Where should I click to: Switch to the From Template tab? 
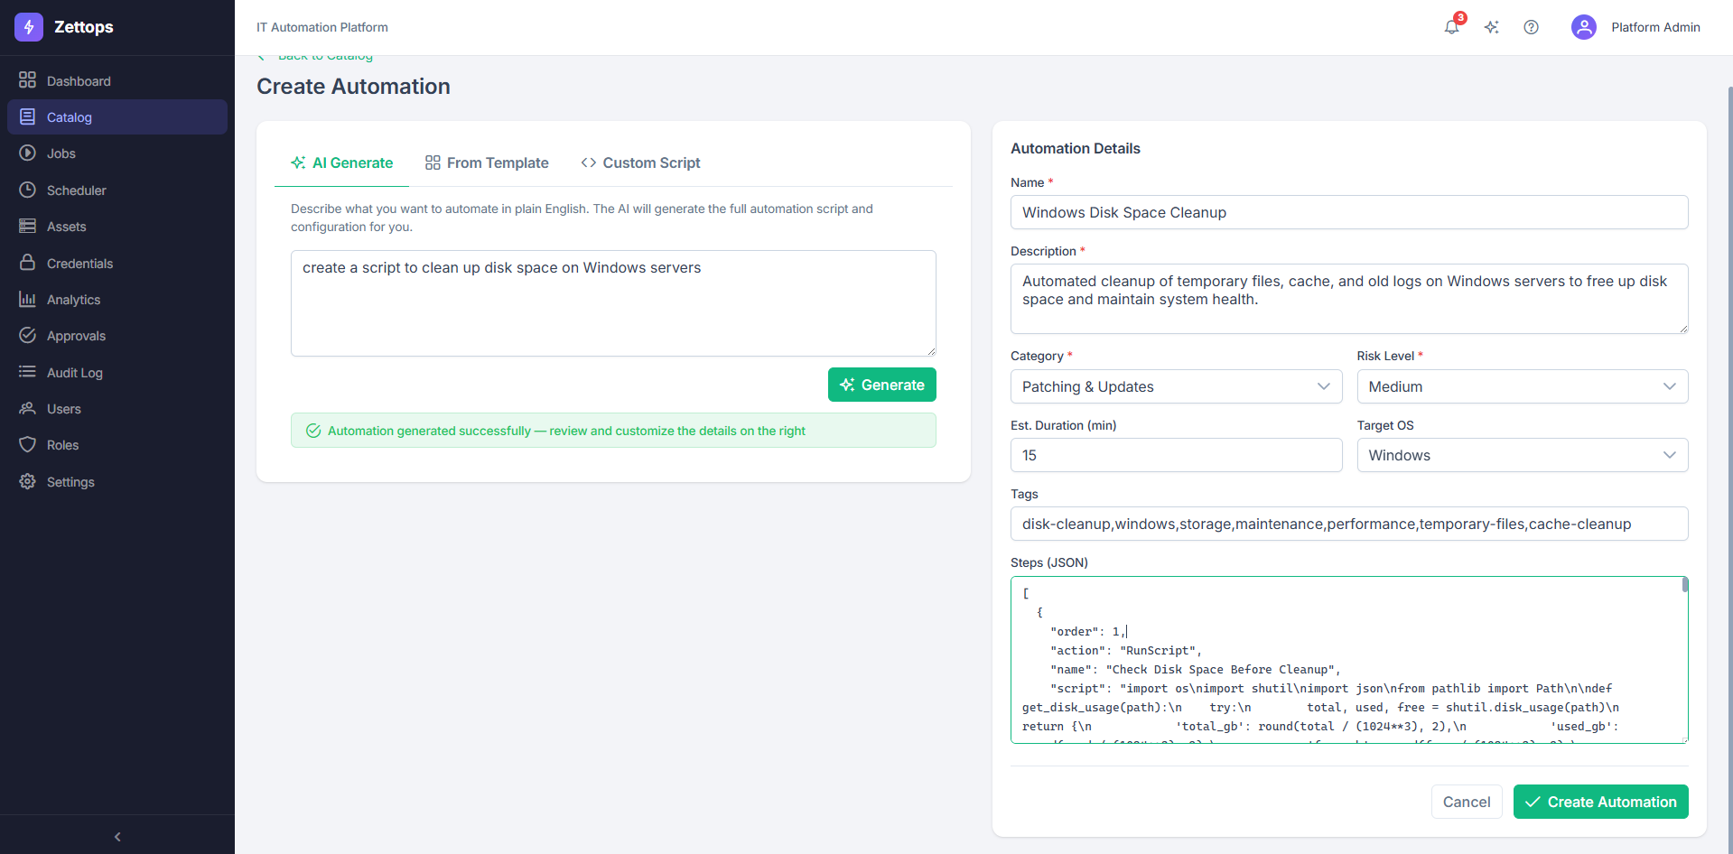(x=487, y=162)
